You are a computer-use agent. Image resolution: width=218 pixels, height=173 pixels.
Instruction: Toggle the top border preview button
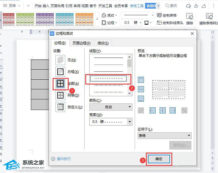[141, 80]
